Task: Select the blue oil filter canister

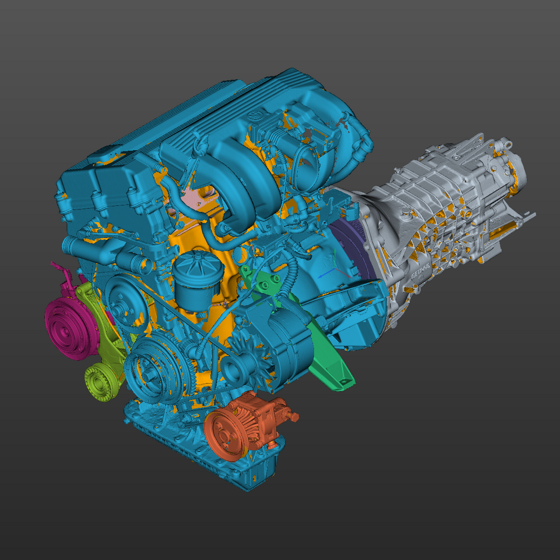Action: pyautogui.click(x=197, y=281)
